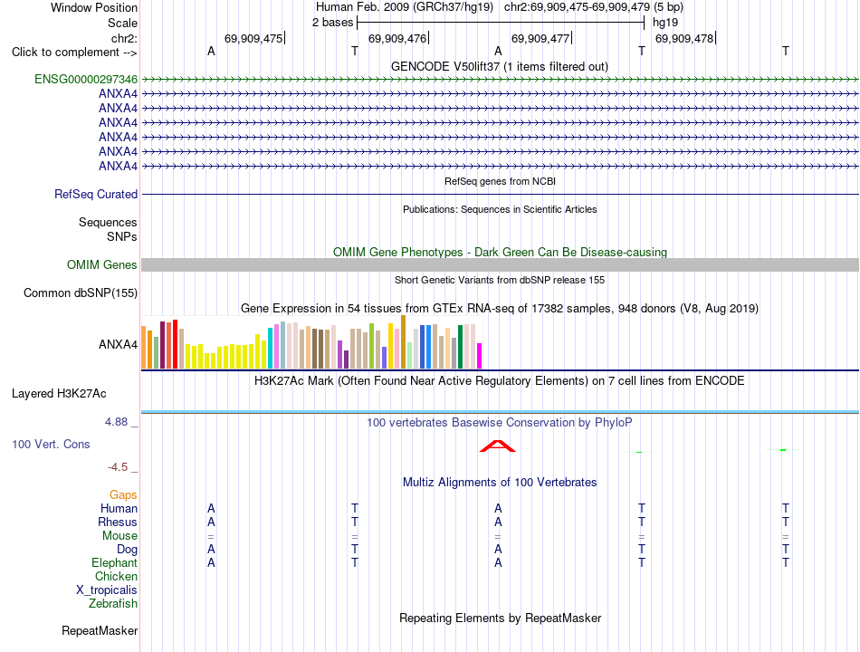Click the Dog species label
Screen dimensions: 860x652
(127, 550)
